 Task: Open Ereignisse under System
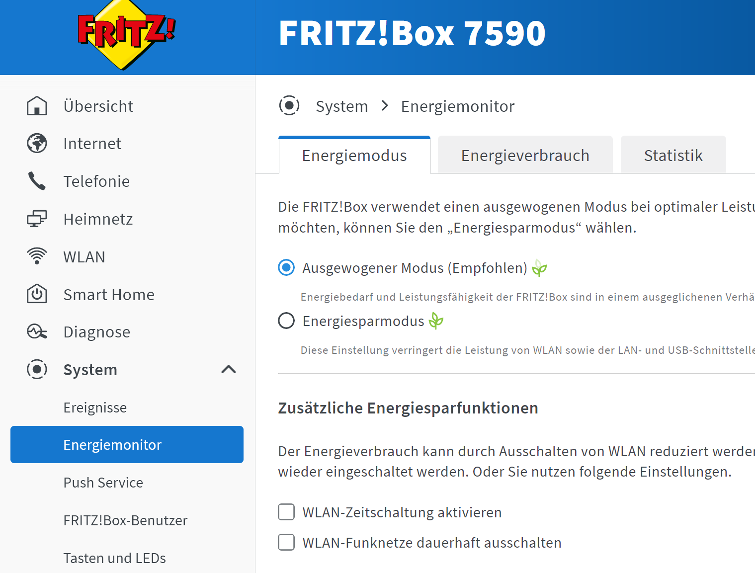pos(95,408)
